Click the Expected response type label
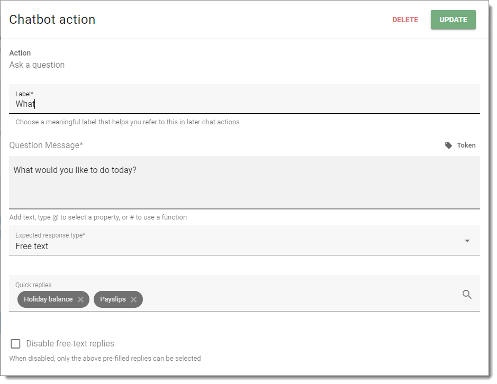 (x=50, y=235)
